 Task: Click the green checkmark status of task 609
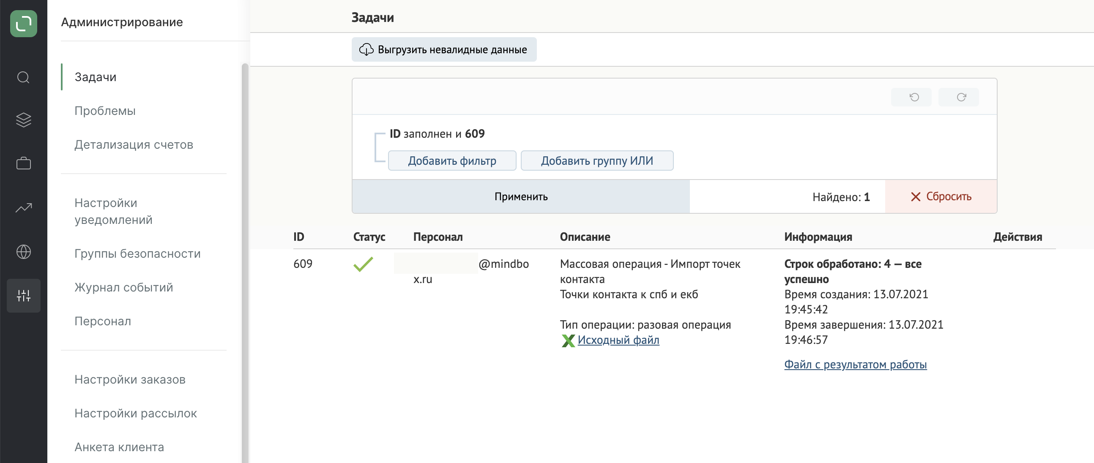pyautogui.click(x=363, y=264)
